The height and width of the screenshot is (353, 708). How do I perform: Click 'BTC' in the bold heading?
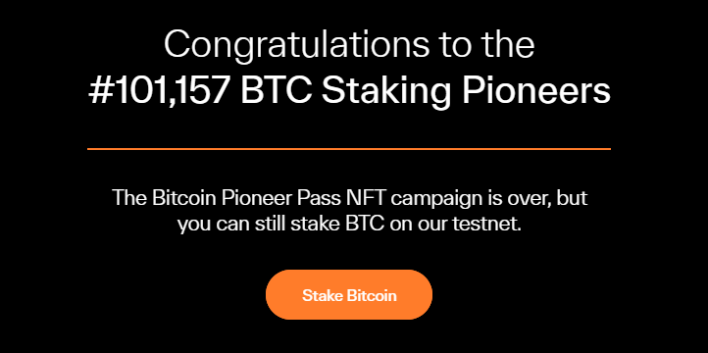pyautogui.click(x=276, y=91)
